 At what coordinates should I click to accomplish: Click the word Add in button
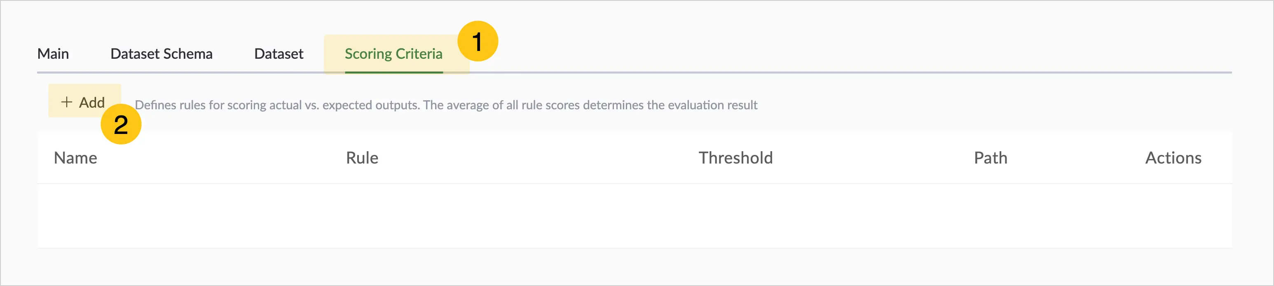pyautogui.click(x=92, y=102)
